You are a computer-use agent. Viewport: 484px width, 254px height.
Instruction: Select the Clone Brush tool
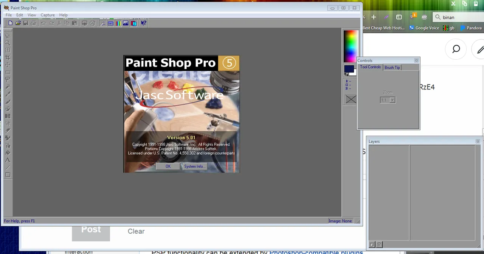pos(8,109)
